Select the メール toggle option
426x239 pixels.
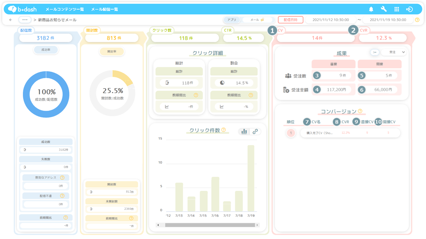[257, 20]
